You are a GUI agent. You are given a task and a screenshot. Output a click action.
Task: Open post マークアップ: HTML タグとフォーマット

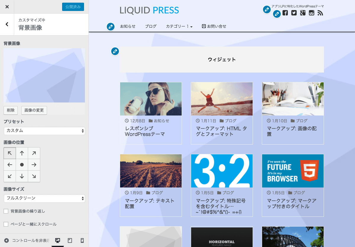pyautogui.click(x=221, y=131)
